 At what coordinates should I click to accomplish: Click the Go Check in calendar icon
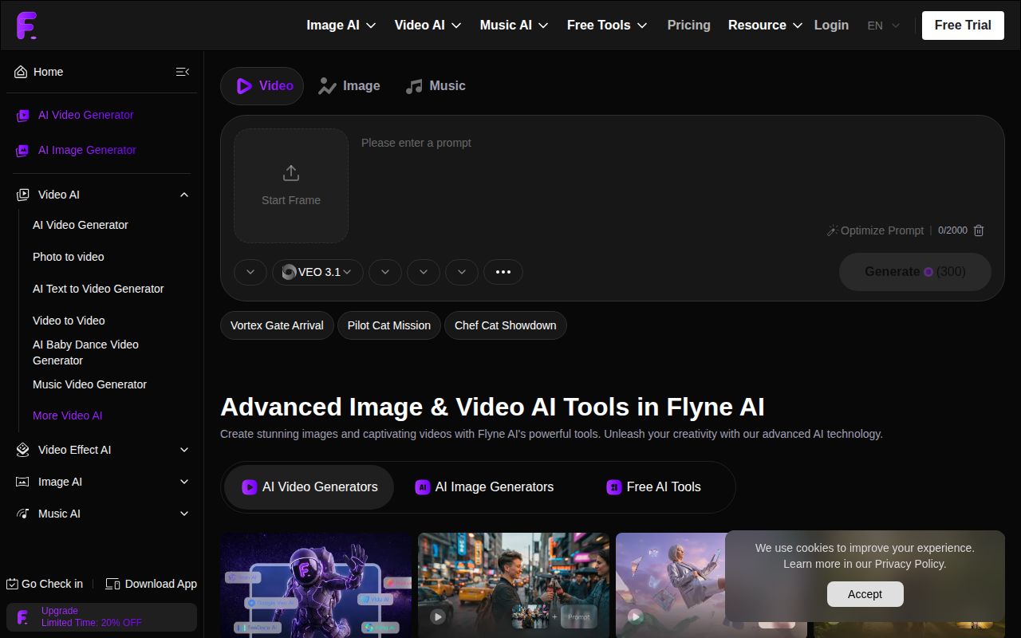pyautogui.click(x=12, y=584)
